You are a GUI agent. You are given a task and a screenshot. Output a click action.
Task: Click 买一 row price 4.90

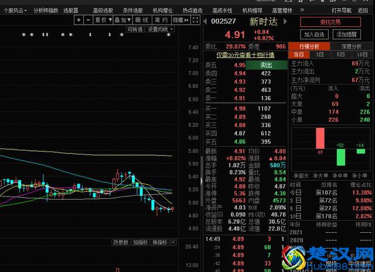tap(240, 109)
